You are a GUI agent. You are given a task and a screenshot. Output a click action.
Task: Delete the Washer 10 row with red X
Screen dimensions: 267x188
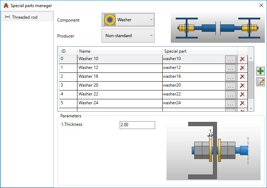(242, 59)
